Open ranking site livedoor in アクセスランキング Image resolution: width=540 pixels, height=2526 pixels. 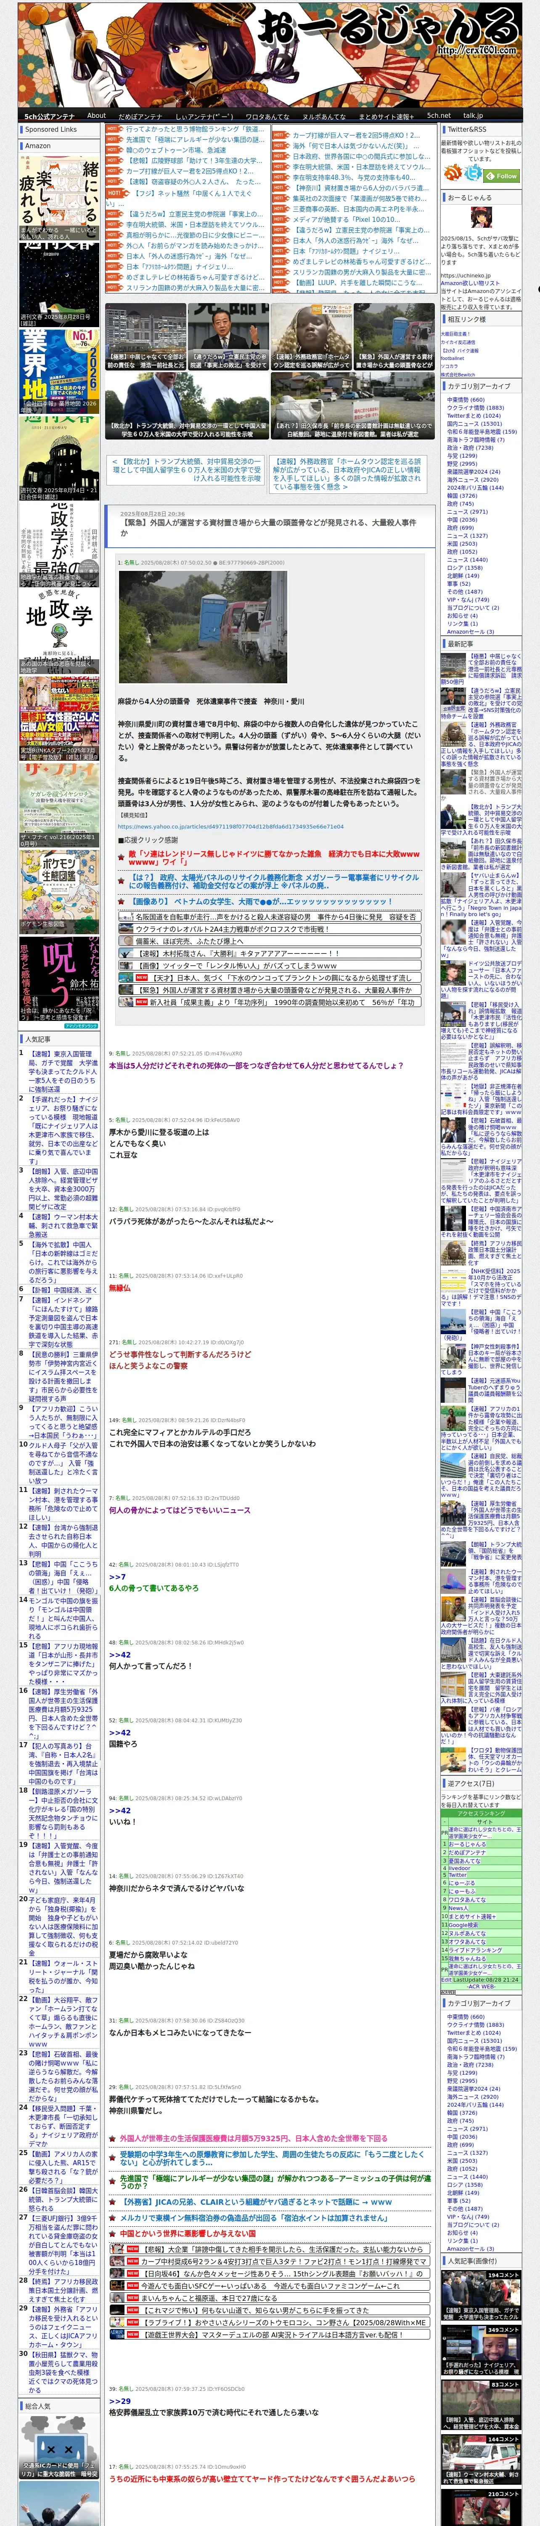459,1868
